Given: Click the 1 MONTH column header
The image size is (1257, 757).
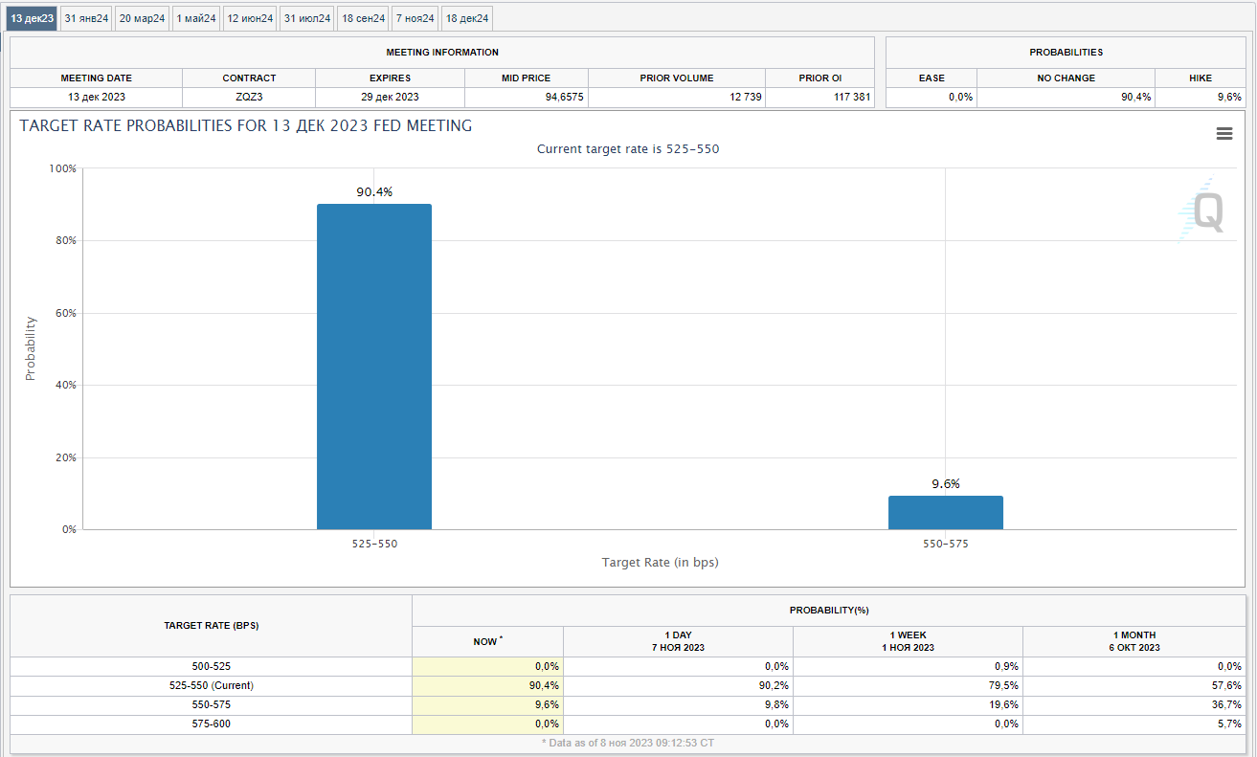Looking at the screenshot, I should pyautogui.click(x=1135, y=641).
